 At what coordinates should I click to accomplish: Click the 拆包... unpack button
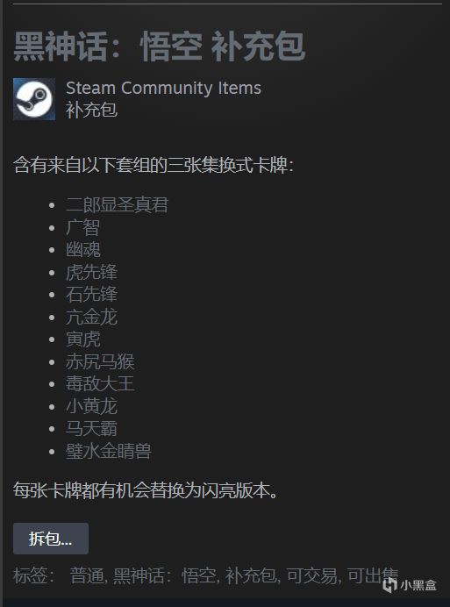pos(51,539)
